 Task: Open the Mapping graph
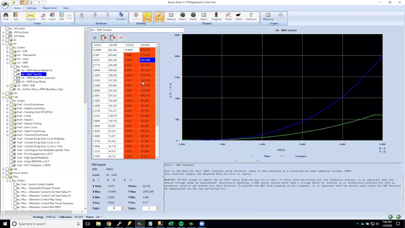(x=268, y=16)
